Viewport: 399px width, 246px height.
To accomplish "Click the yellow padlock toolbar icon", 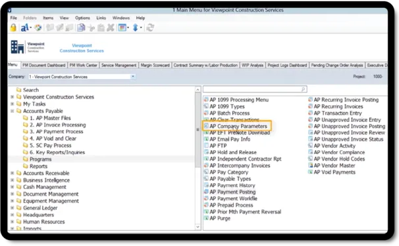I will (x=13, y=28).
